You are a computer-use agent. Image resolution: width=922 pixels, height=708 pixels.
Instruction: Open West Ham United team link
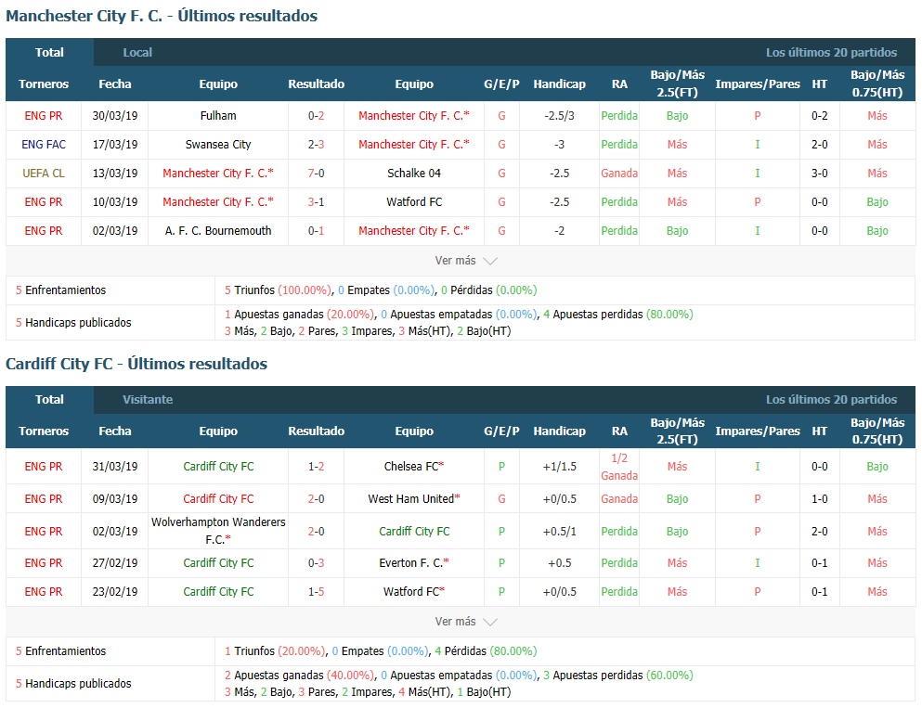tap(414, 499)
